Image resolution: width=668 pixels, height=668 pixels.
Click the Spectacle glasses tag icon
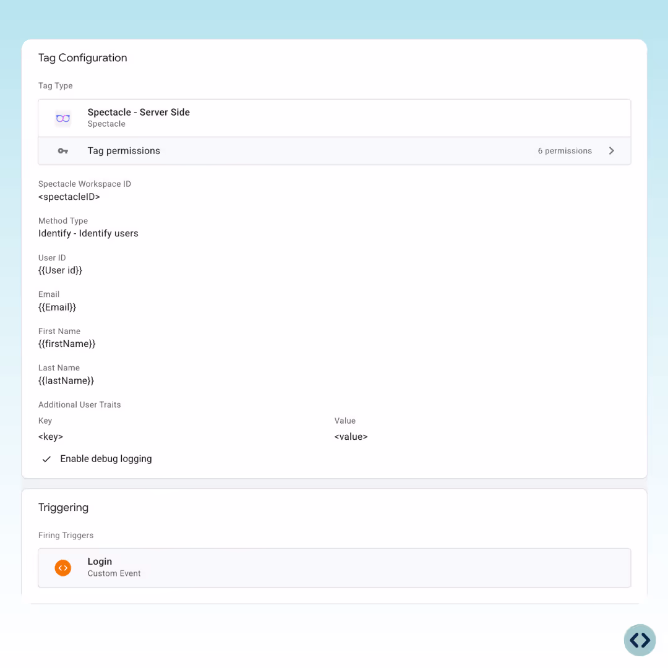point(63,118)
